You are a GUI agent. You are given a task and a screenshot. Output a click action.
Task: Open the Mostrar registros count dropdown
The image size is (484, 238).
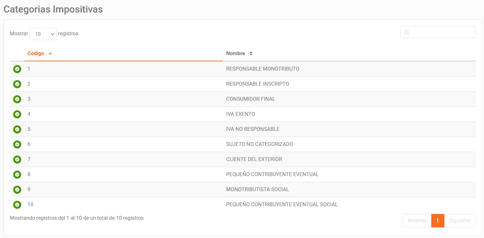pyautogui.click(x=43, y=34)
